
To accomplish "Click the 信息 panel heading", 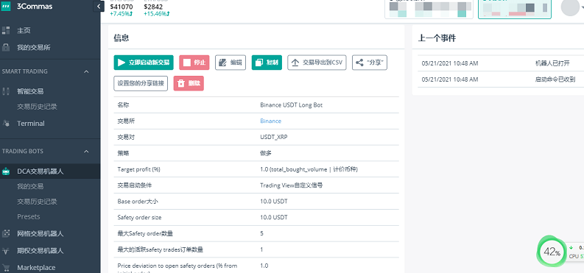I will click(122, 38).
